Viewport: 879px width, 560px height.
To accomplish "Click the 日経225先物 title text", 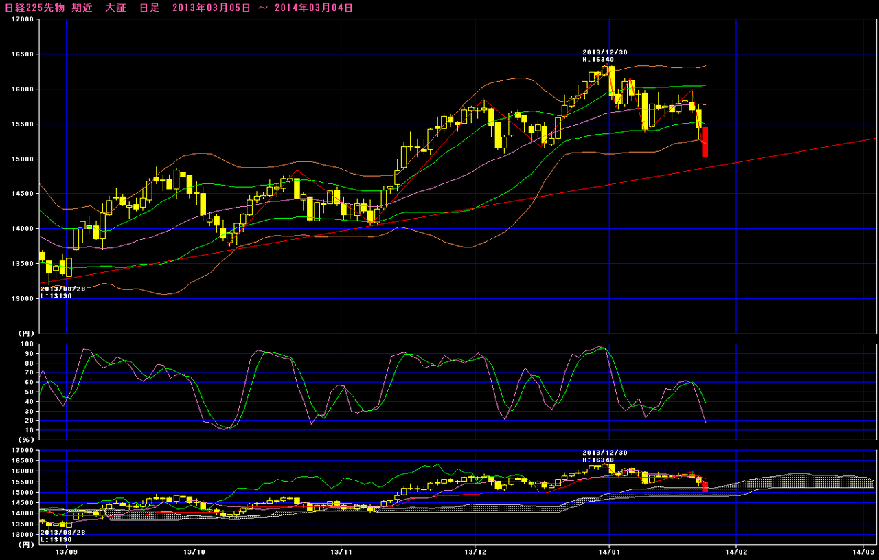I will tap(34, 8).
